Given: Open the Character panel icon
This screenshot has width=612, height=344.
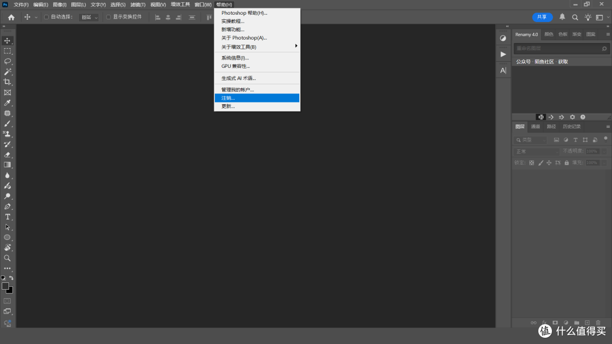Looking at the screenshot, I should [503, 71].
